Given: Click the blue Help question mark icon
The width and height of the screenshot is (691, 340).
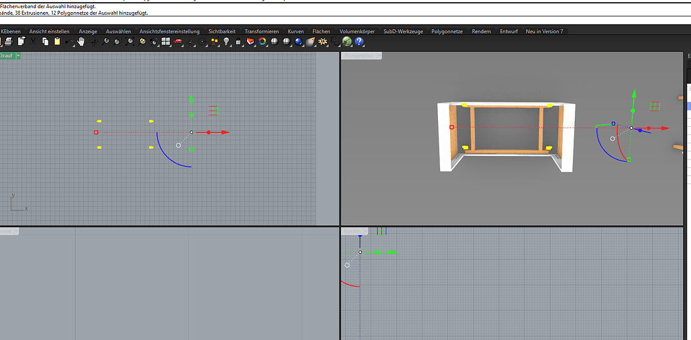Looking at the screenshot, I should click(359, 42).
